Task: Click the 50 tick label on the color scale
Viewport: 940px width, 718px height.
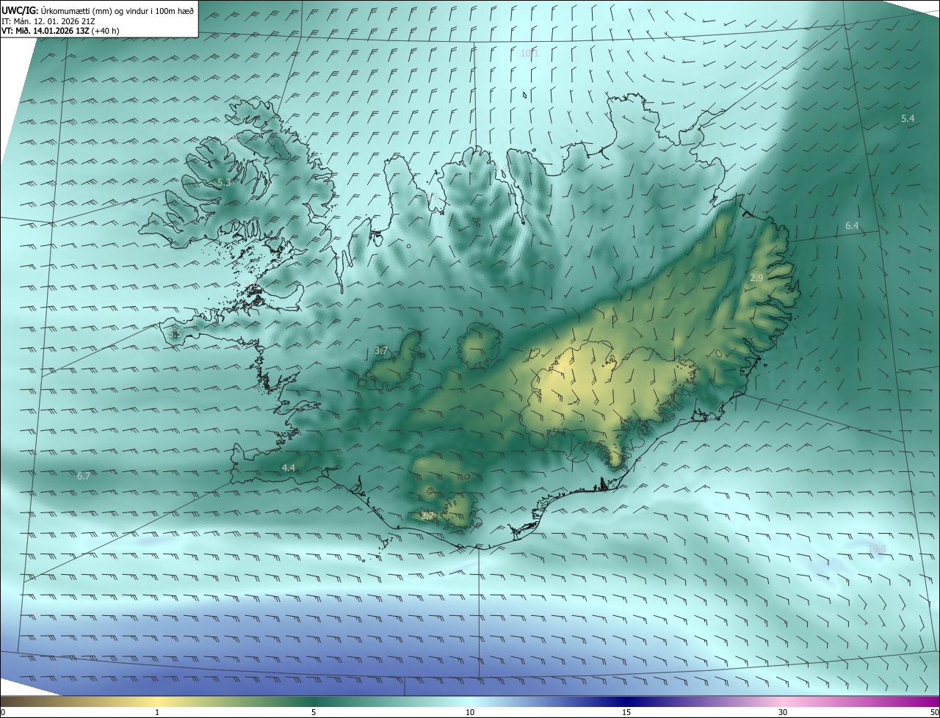Action: click(x=934, y=712)
